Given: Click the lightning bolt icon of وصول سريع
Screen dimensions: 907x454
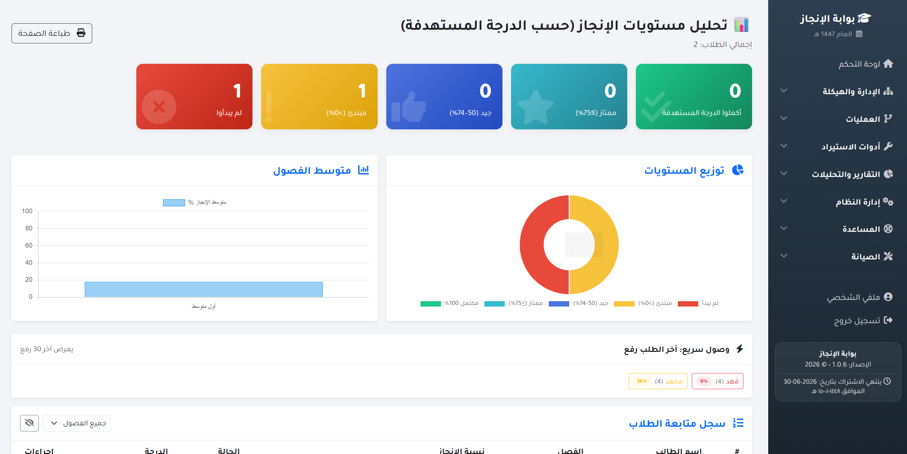Looking at the screenshot, I should click(x=740, y=349).
